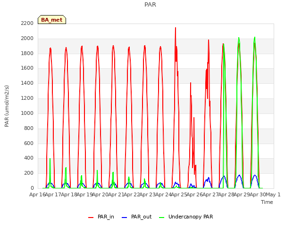The image size is (302, 226).
Task: Click the Time x-axis label
Action: coord(267,202)
